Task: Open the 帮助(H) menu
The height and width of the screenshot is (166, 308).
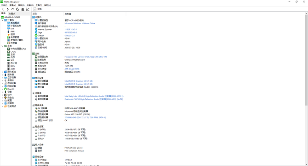Action: [x=47, y=5]
